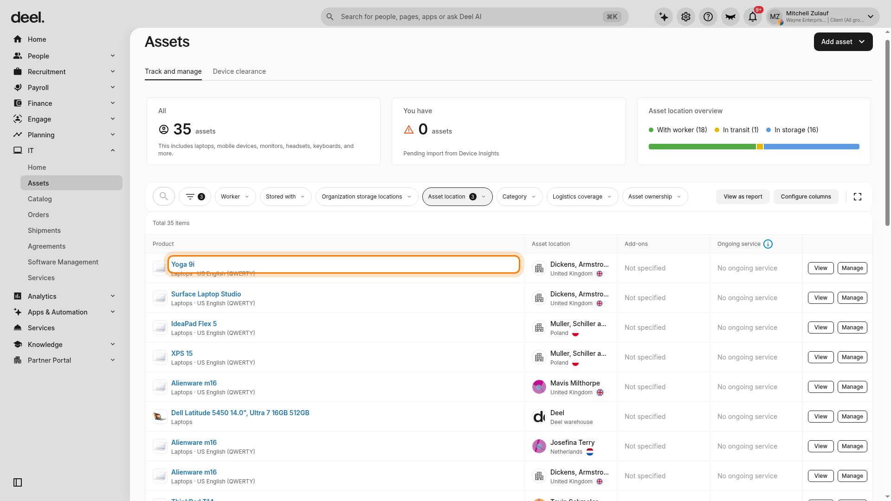Collapse the IT section
This screenshot has width=891, height=501.
113,150
